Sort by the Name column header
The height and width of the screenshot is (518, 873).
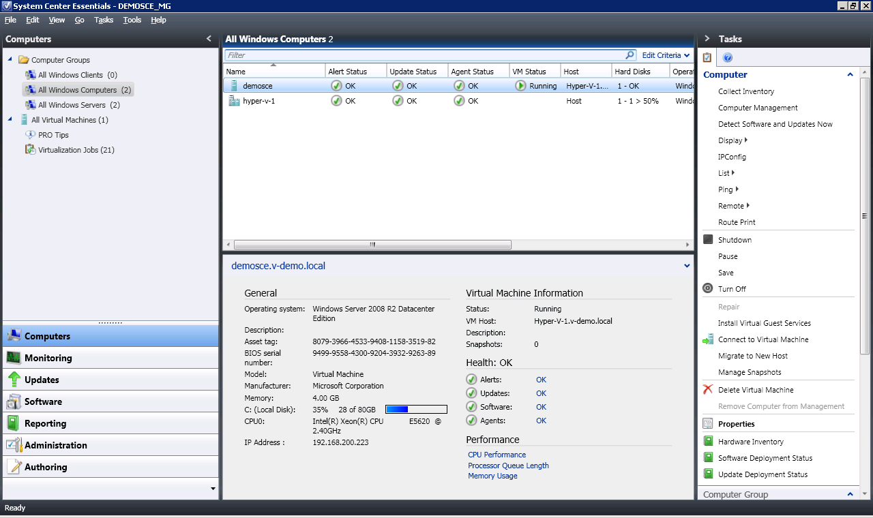(274, 71)
